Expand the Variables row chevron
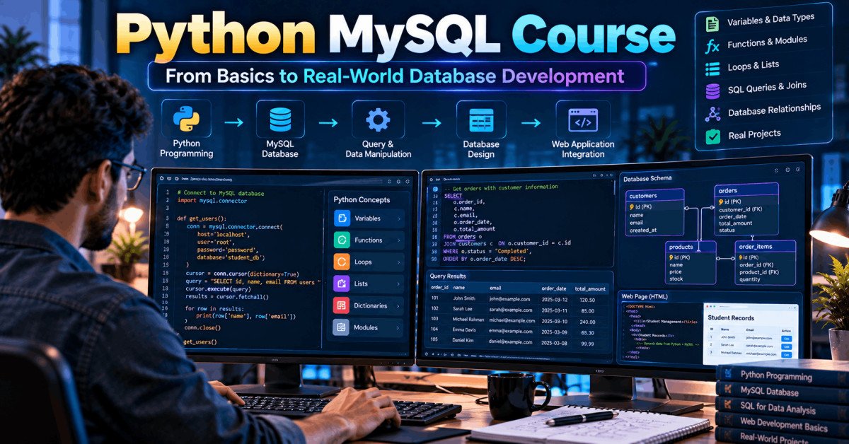The width and height of the screenshot is (849, 444). tap(399, 218)
